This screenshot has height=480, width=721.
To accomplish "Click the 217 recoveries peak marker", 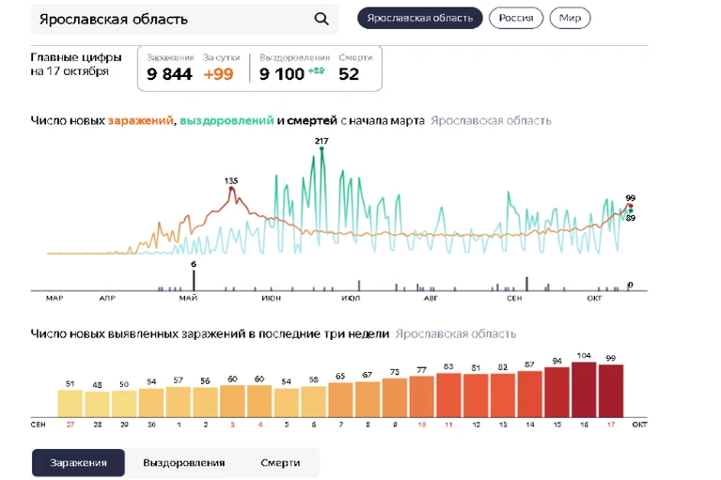I will pos(321,148).
